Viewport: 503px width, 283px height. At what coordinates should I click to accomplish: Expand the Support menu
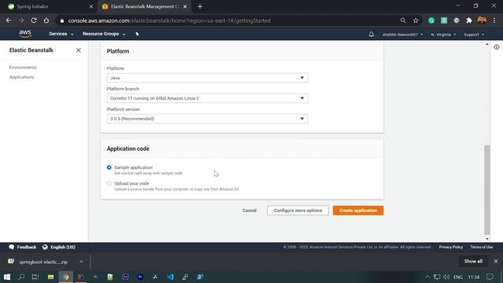(x=474, y=35)
